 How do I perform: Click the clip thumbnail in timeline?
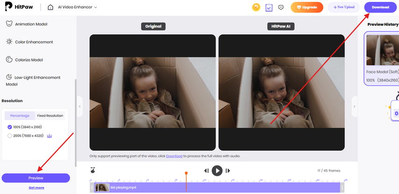(x=102, y=187)
